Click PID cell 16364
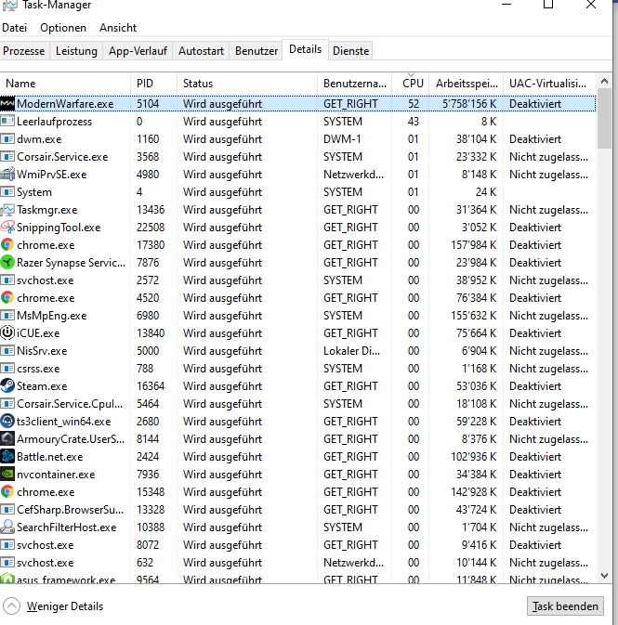Screen dimensions: 618x625 151,385
